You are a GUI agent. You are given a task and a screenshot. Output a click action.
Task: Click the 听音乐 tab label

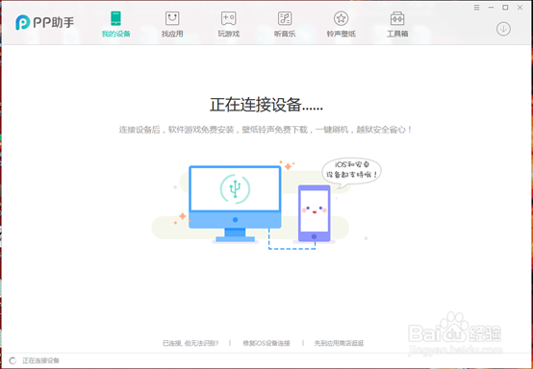pyautogui.click(x=285, y=34)
